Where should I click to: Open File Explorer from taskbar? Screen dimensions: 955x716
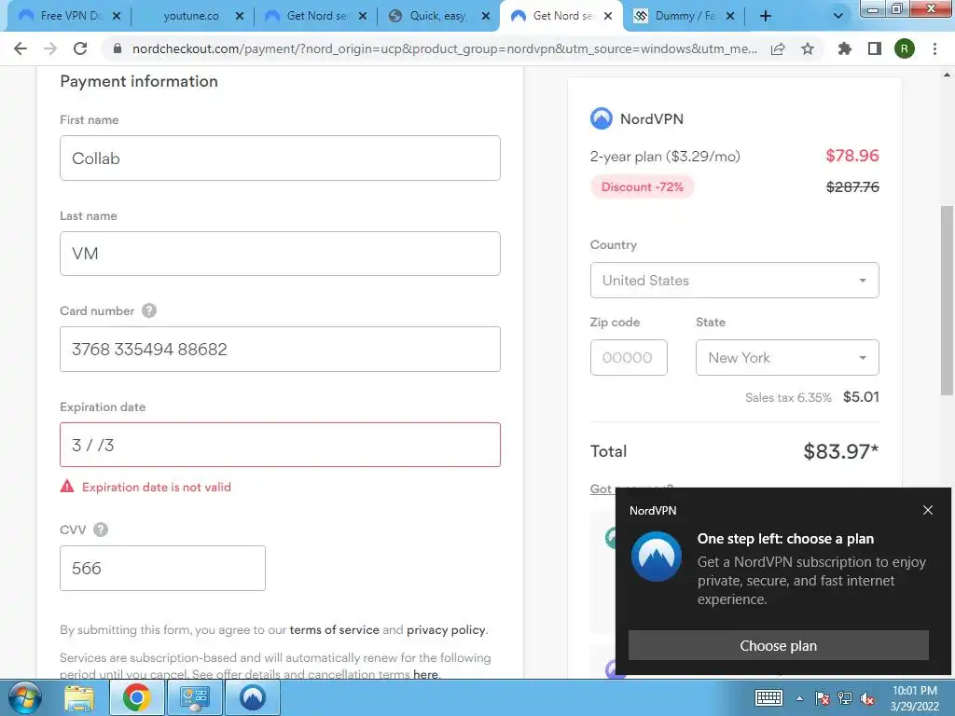pyautogui.click(x=79, y=697)
